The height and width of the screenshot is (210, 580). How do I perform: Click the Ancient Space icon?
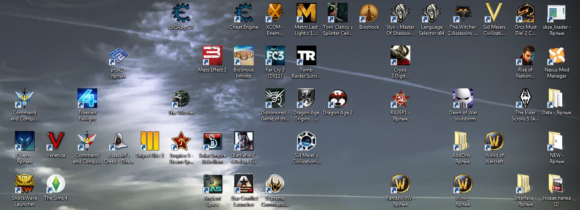point(213,184)
